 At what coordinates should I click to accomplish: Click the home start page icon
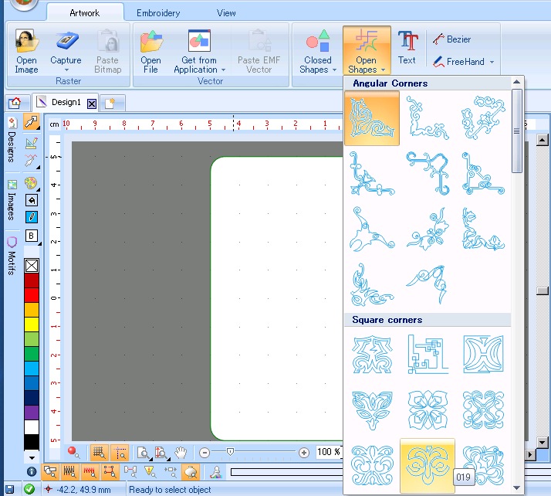[x=15, y=103]
